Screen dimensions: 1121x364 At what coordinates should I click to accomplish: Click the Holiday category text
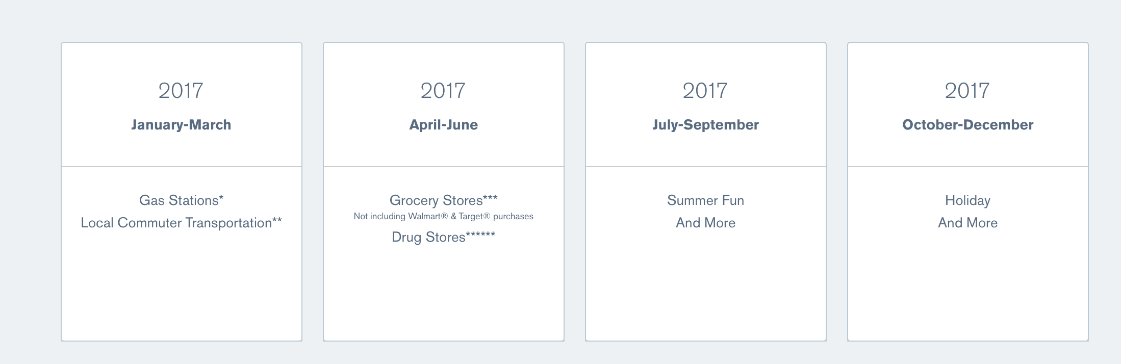(967, 200)
